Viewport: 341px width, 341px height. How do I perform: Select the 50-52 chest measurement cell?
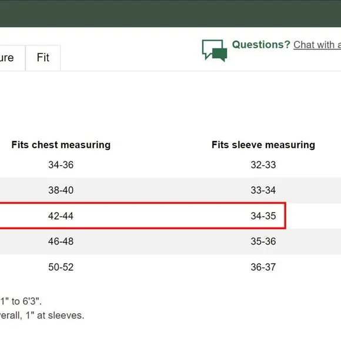[61, 267]
